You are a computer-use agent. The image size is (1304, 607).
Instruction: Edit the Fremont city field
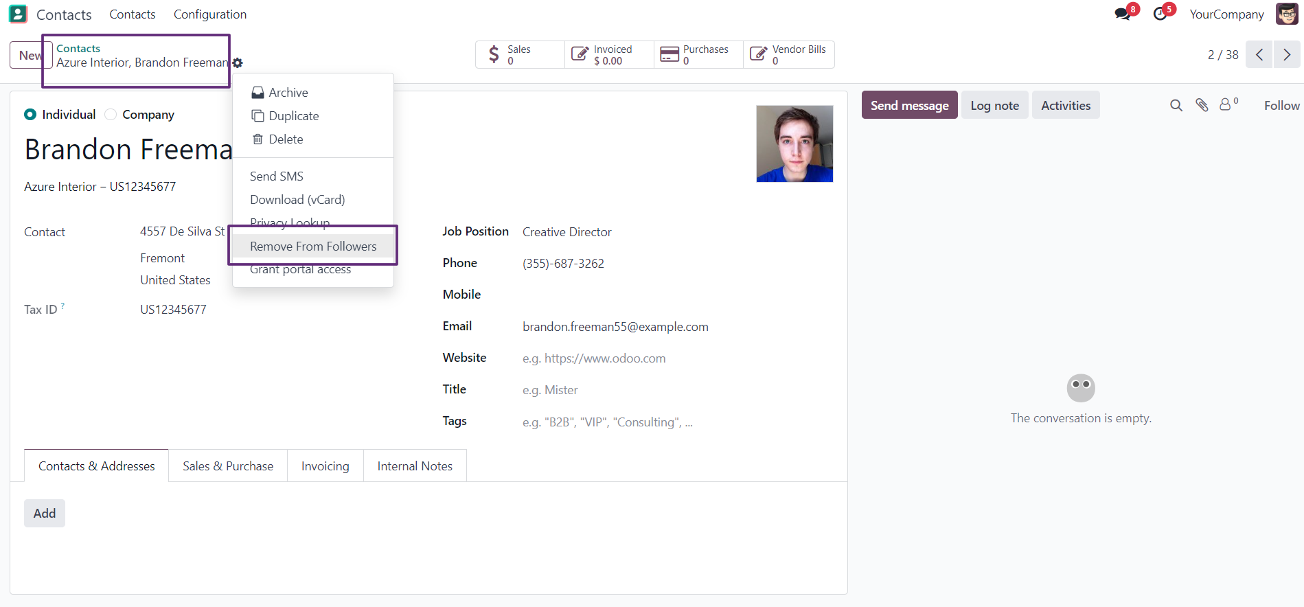point(163,258)
